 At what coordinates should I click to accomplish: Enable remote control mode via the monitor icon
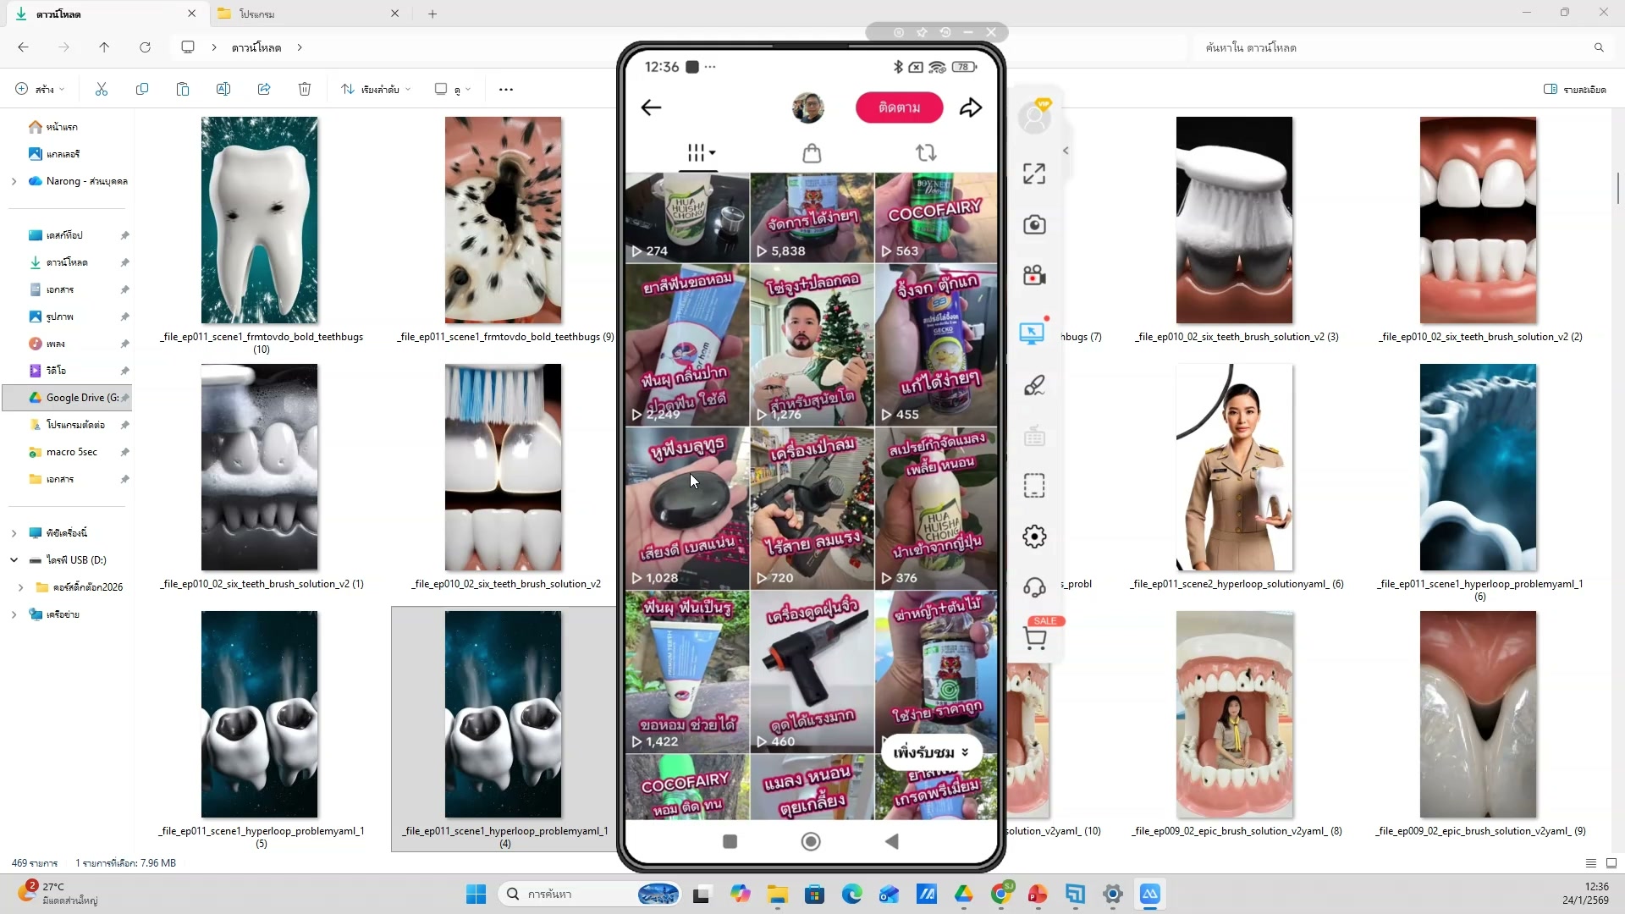(x=1033, y=332)
